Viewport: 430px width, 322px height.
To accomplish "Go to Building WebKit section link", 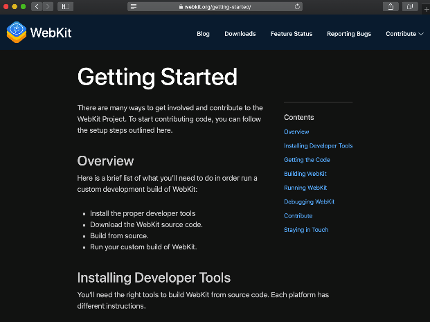I will 305,174.
